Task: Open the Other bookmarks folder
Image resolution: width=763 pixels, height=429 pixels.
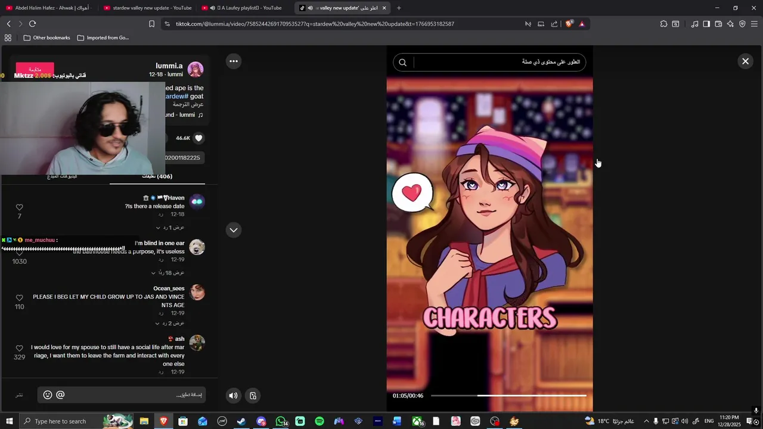Action: pos(47,38)
